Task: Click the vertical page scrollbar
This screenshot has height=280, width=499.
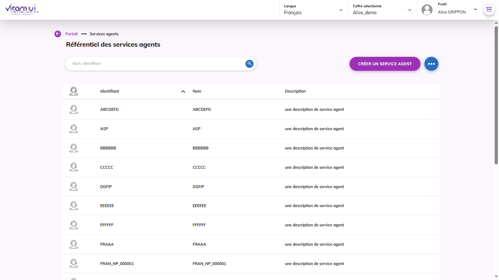Action: click(x=496, y=95)
